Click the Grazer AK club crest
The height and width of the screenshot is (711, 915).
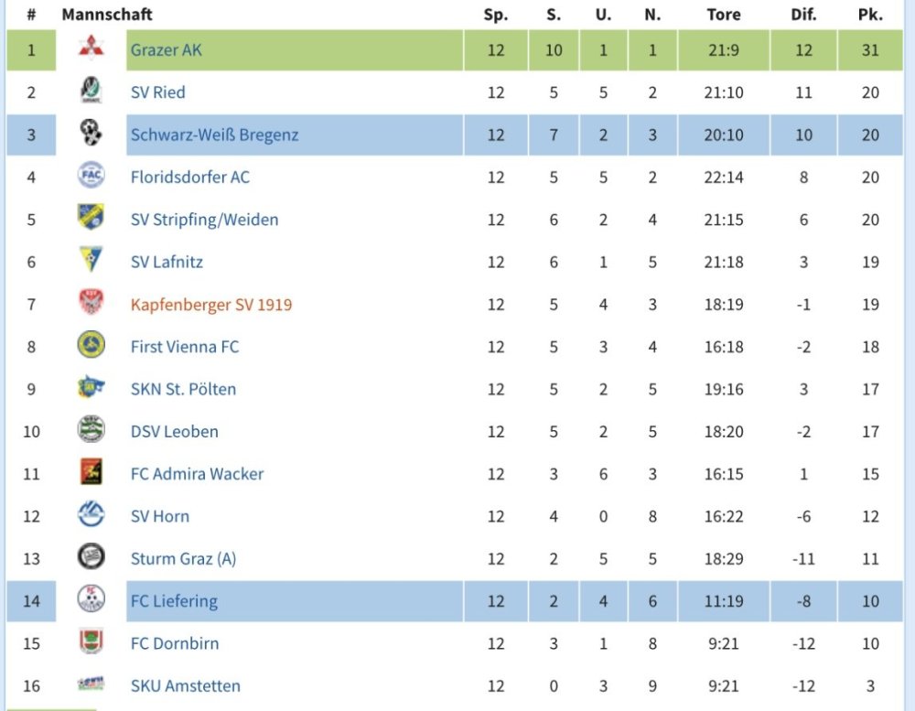coord(91,49)
